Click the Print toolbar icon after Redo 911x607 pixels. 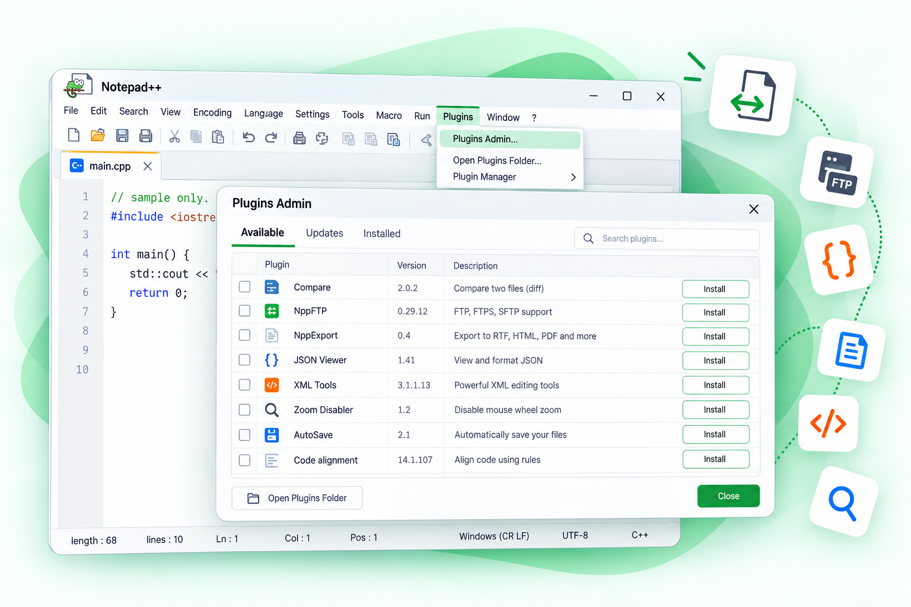pyautogui.click(x=300, y=138)
